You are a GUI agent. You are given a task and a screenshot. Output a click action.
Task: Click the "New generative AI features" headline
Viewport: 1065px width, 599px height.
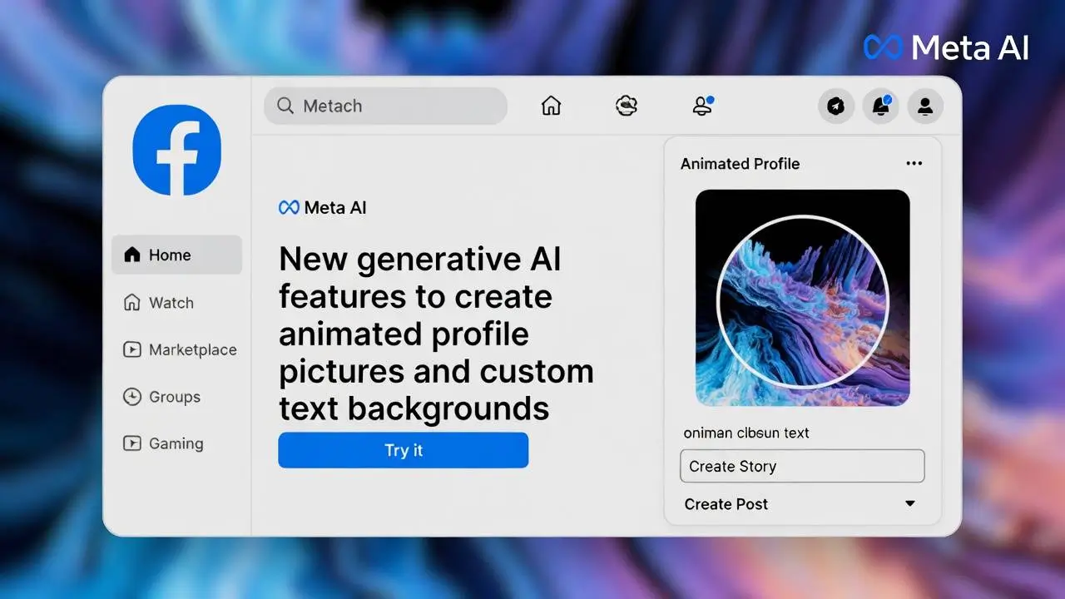(437, 334)
